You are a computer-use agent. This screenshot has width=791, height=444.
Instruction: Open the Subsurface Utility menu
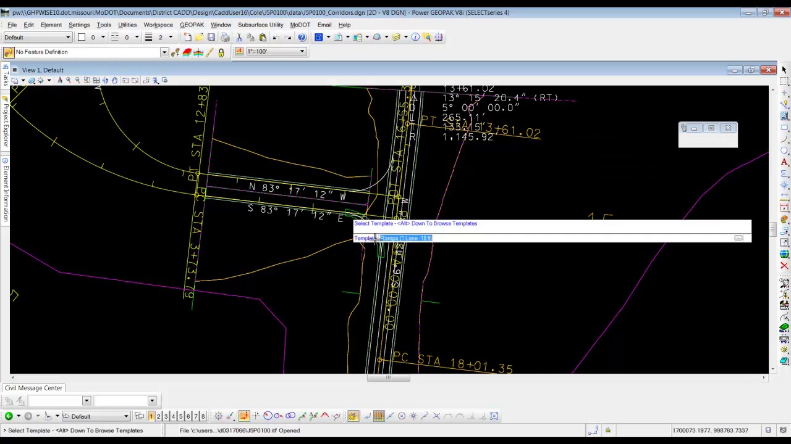coord(260,25)
